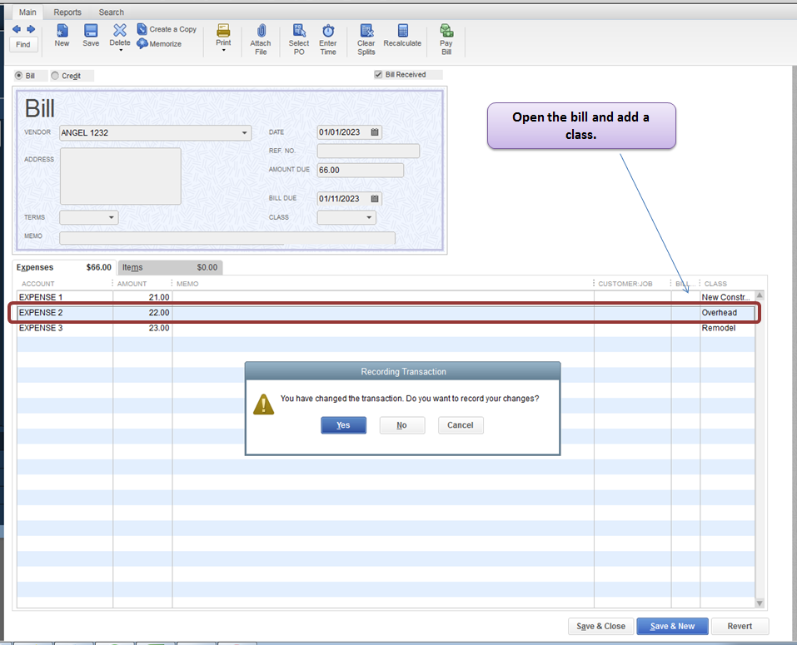
Task: Click the 21.00 amount cell
Action: pos(143,297)
